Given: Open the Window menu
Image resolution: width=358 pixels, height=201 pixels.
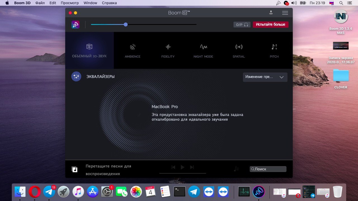Looking at the screenshot, I should tap(90, 3).
